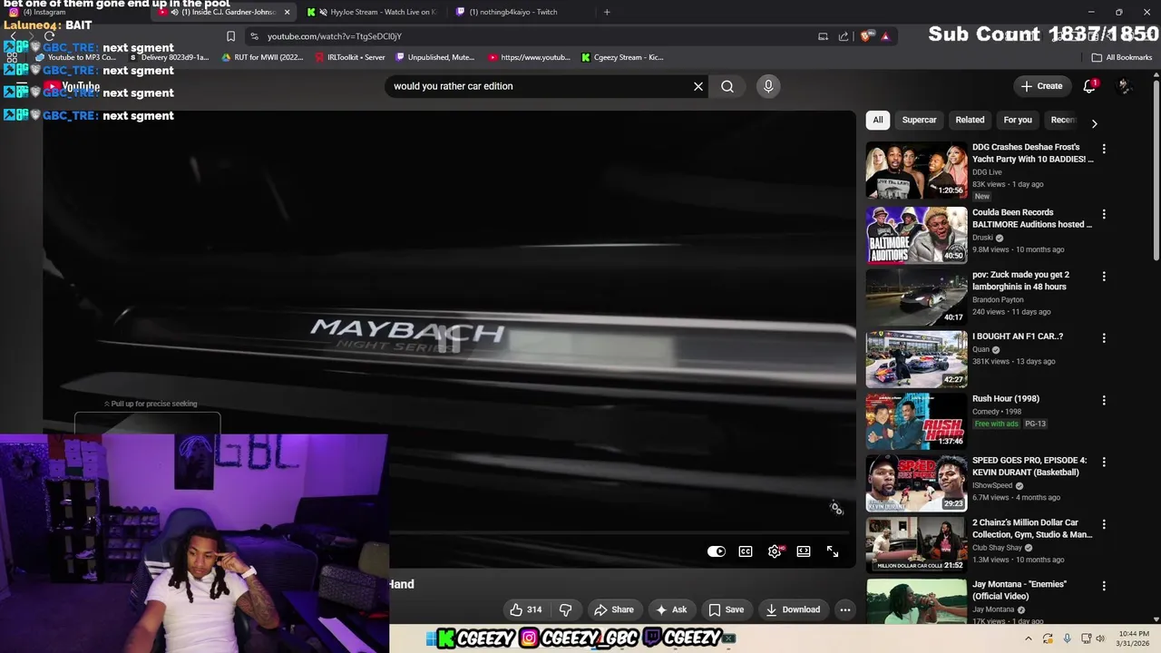Share the current video
The height and width of the screenshot is (653, 1161).
coord(613,609)
